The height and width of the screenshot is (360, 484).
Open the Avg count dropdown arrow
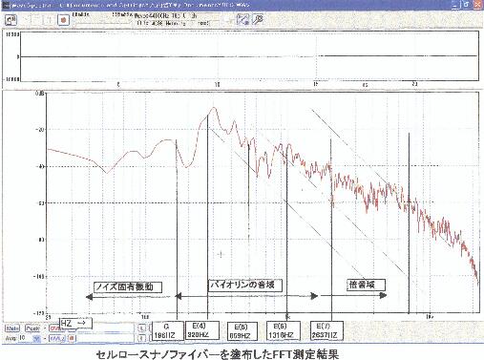[37, 338]
